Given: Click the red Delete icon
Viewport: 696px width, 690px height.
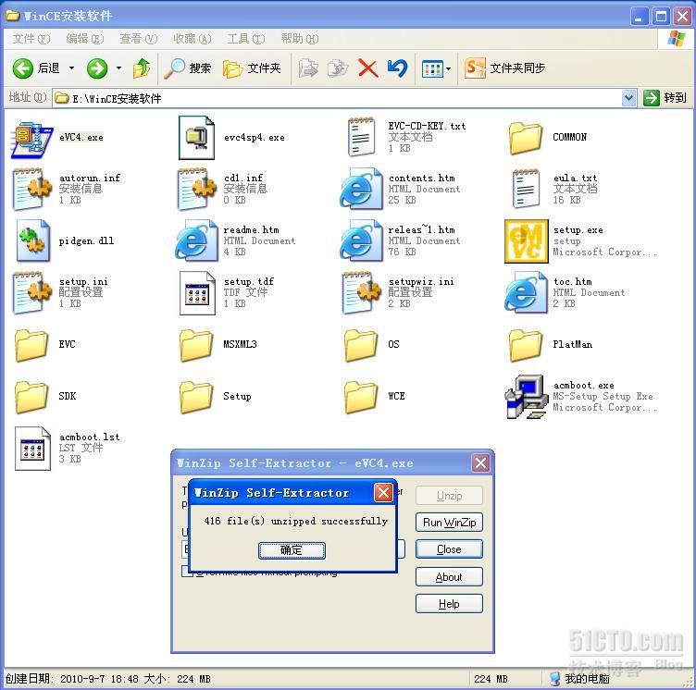Looking at the screenshot, I should 368,68.
